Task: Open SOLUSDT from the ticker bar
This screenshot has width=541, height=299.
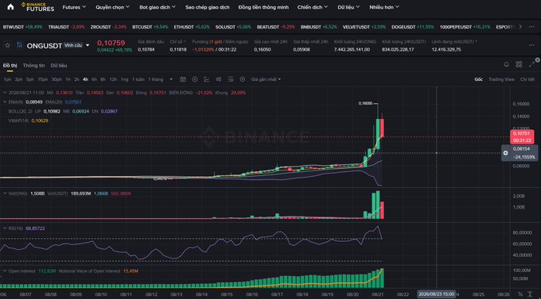Action: pyautogui.click(x=233, y=27)
